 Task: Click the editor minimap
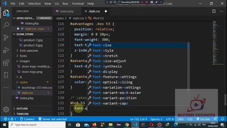(x=218, y=43)
